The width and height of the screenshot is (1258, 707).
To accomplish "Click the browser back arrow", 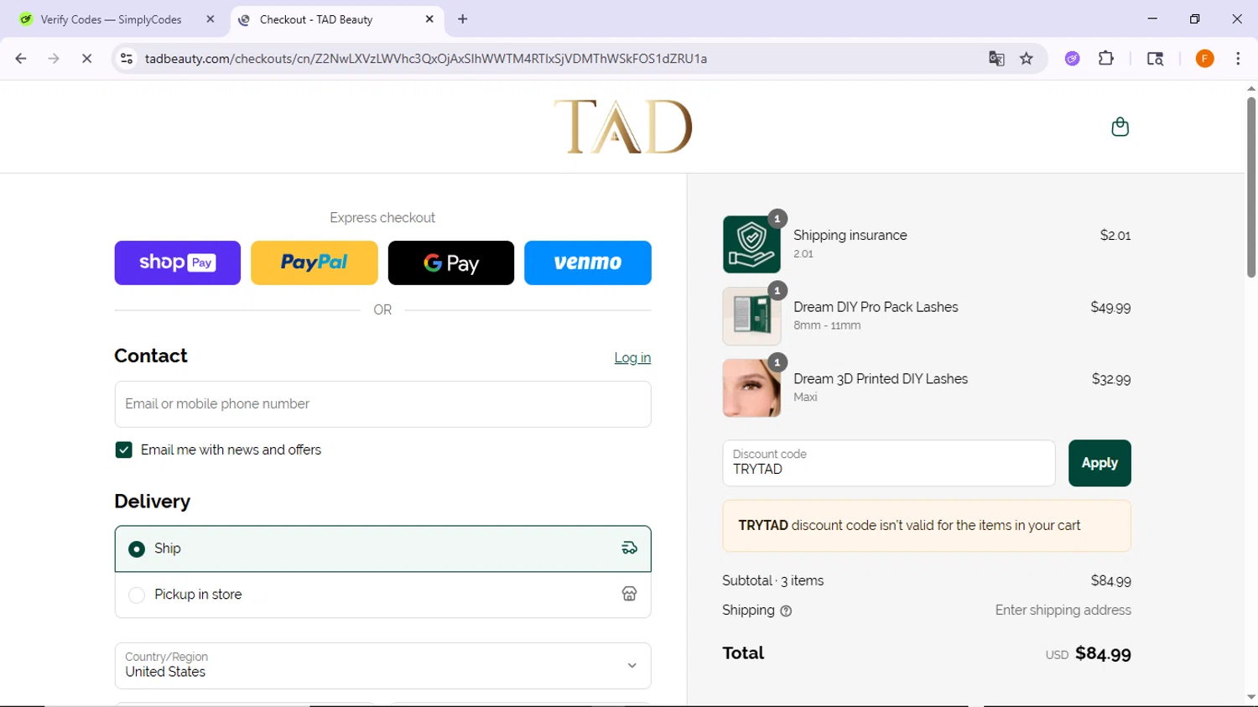I will pyautogui.click(x=21, y=59).
